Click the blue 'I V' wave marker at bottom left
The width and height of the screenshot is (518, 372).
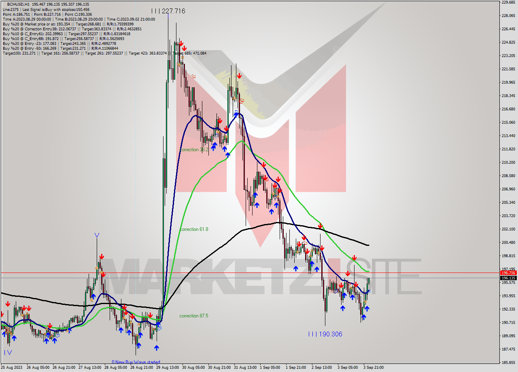coord(8,353)
